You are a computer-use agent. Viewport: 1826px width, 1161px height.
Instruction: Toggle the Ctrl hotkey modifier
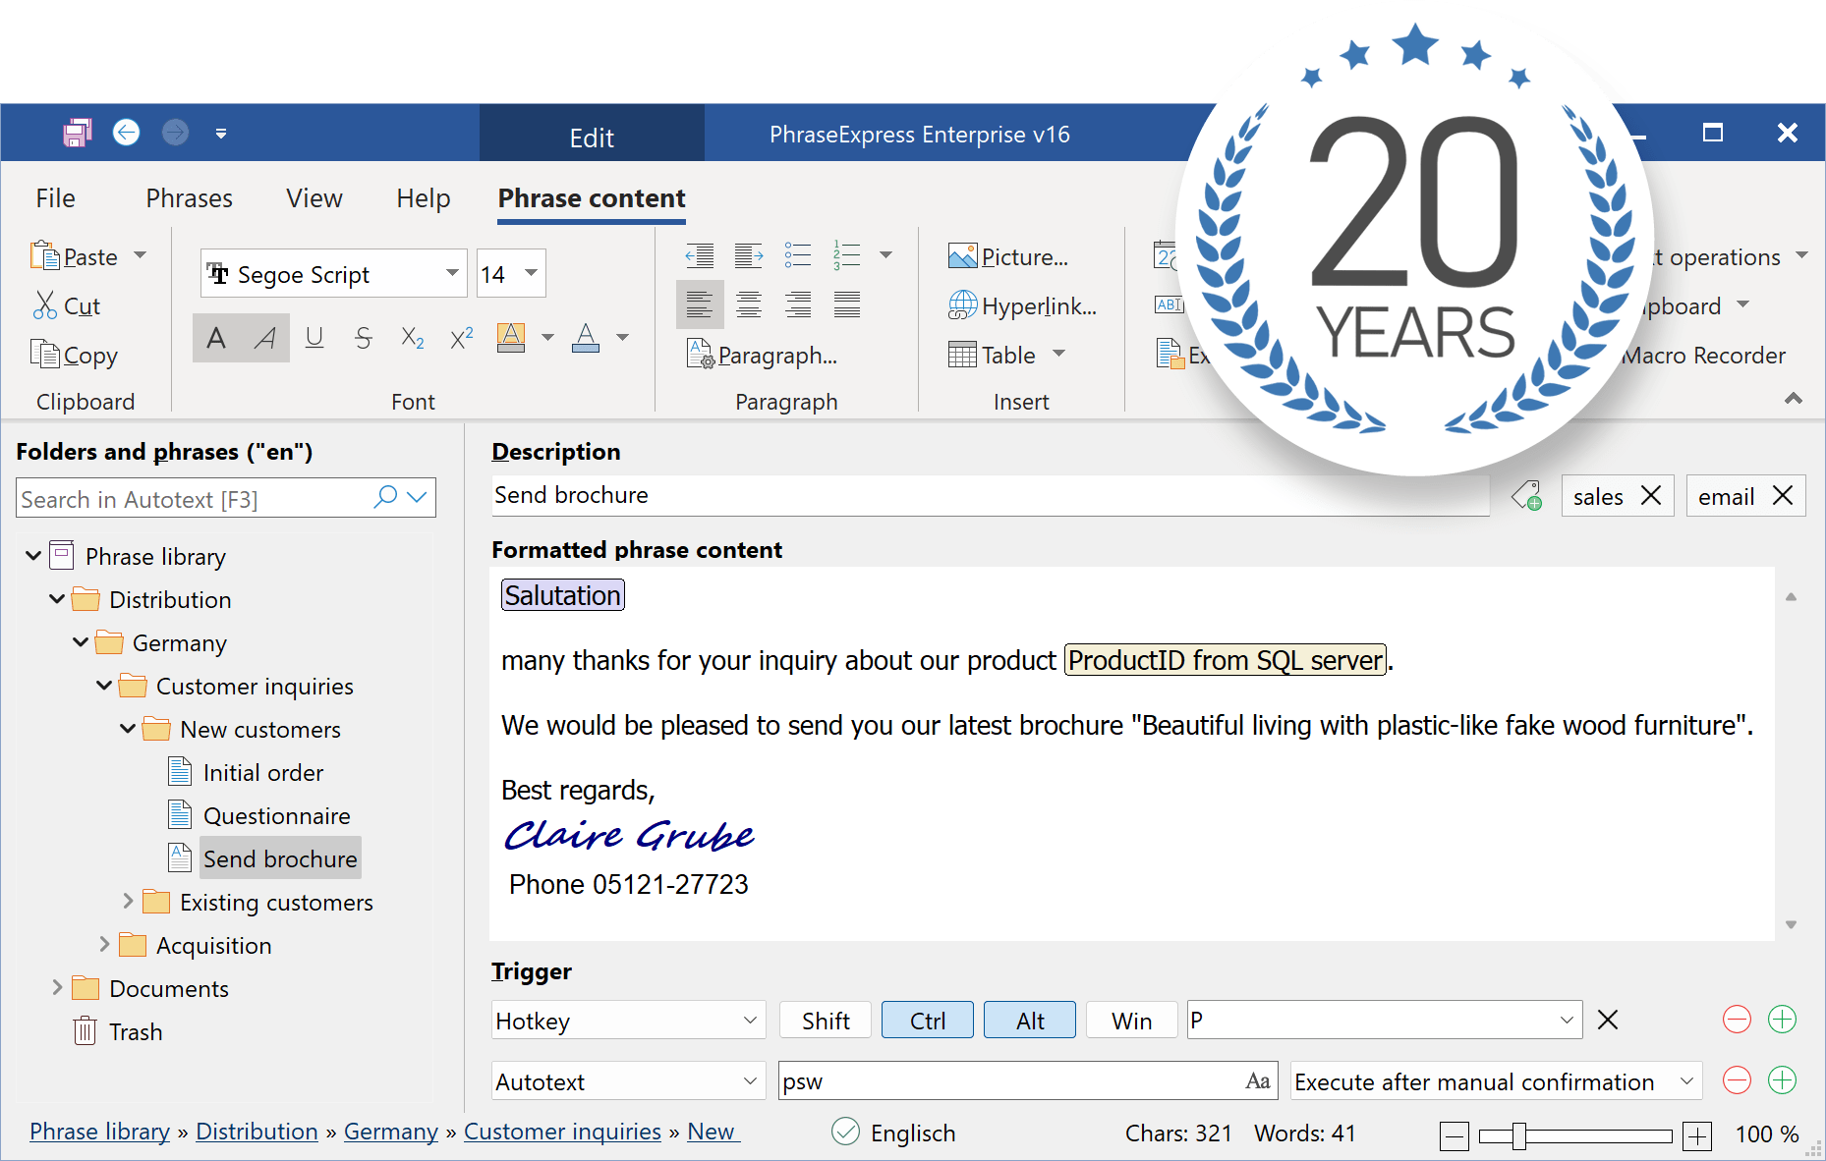[927, 1021]
